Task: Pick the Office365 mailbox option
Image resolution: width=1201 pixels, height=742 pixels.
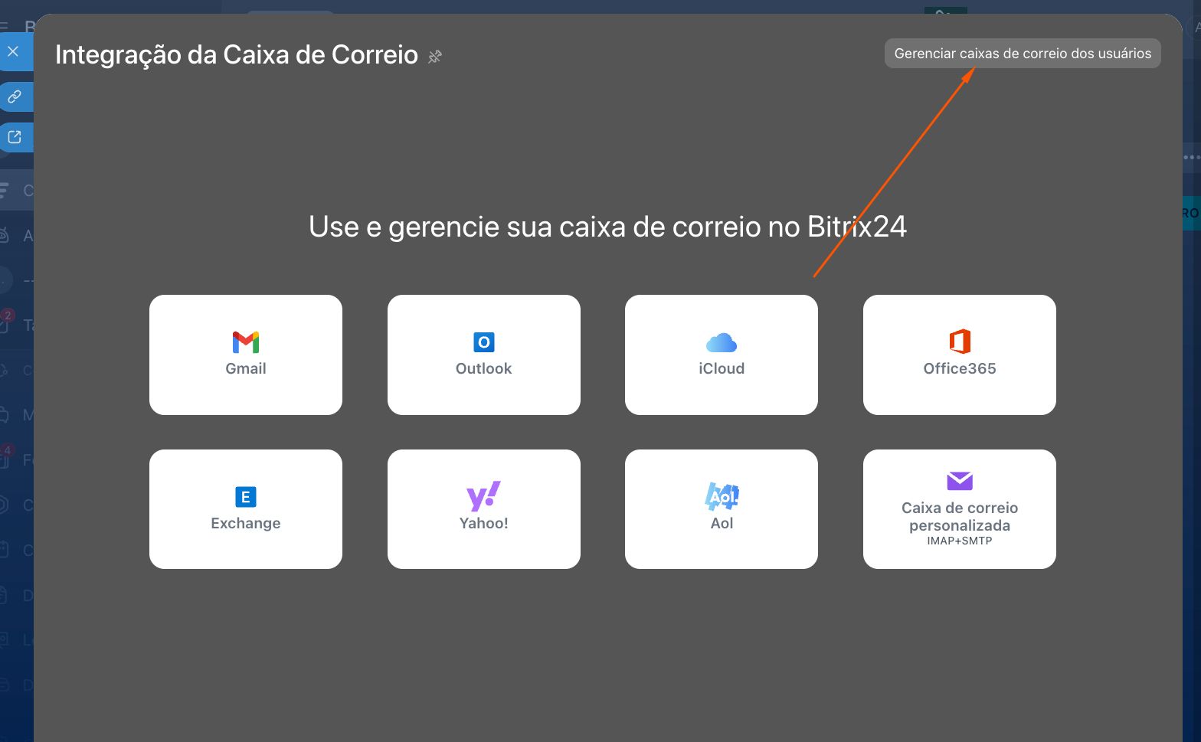Action: tap(959, 355)
